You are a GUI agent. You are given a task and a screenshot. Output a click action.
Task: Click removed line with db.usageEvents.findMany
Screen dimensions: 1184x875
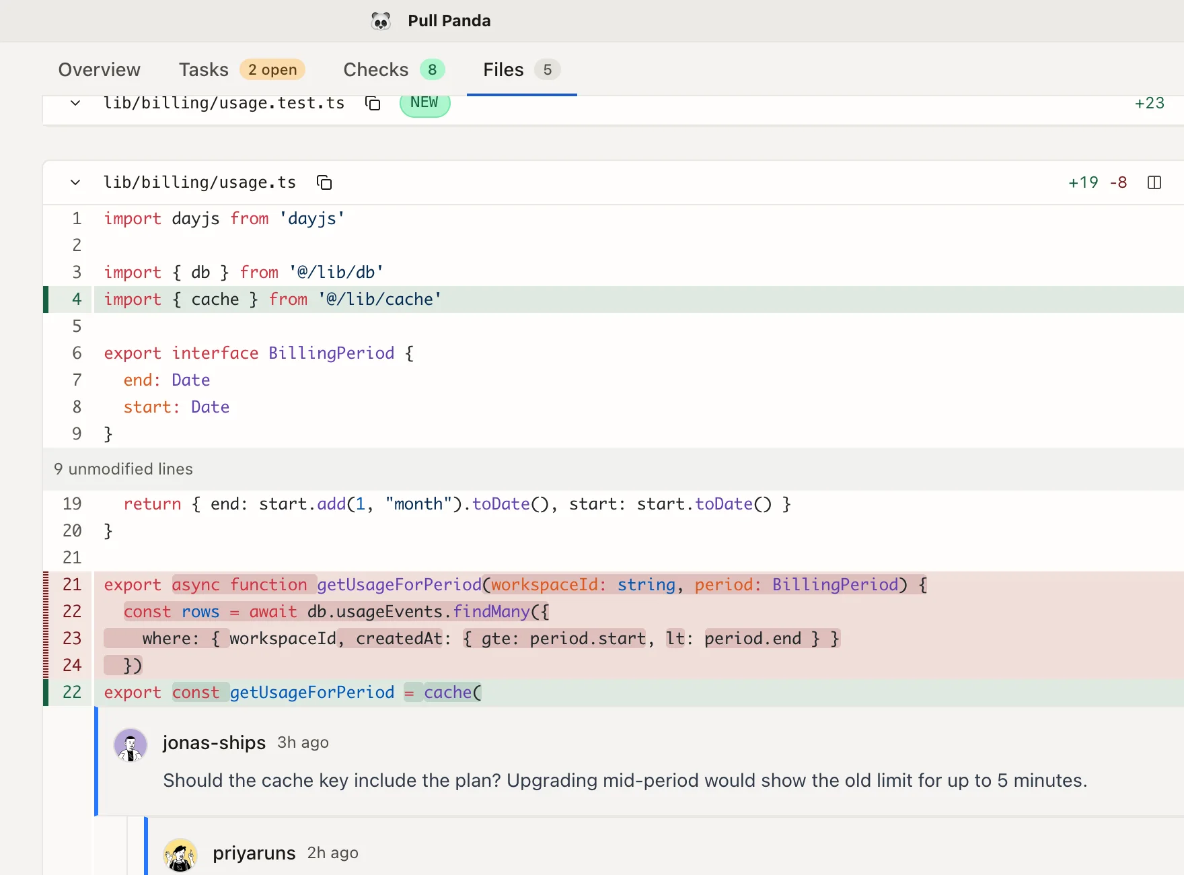click(614, 612)
